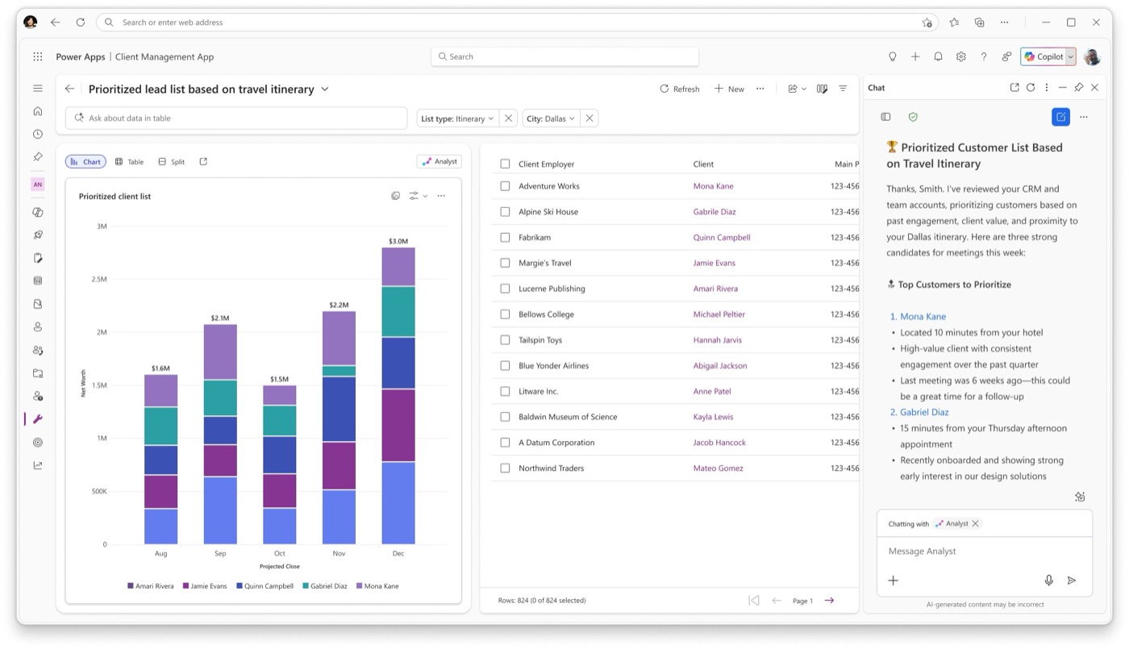Select the AN app badge in sidebar
Image resolution: width=1129 pixels, height=649 pixels.
(x=38, y=185)
